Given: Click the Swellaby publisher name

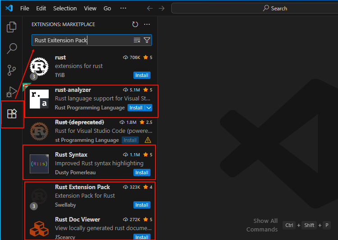Looking at the screenshot, I should [65, 205].
